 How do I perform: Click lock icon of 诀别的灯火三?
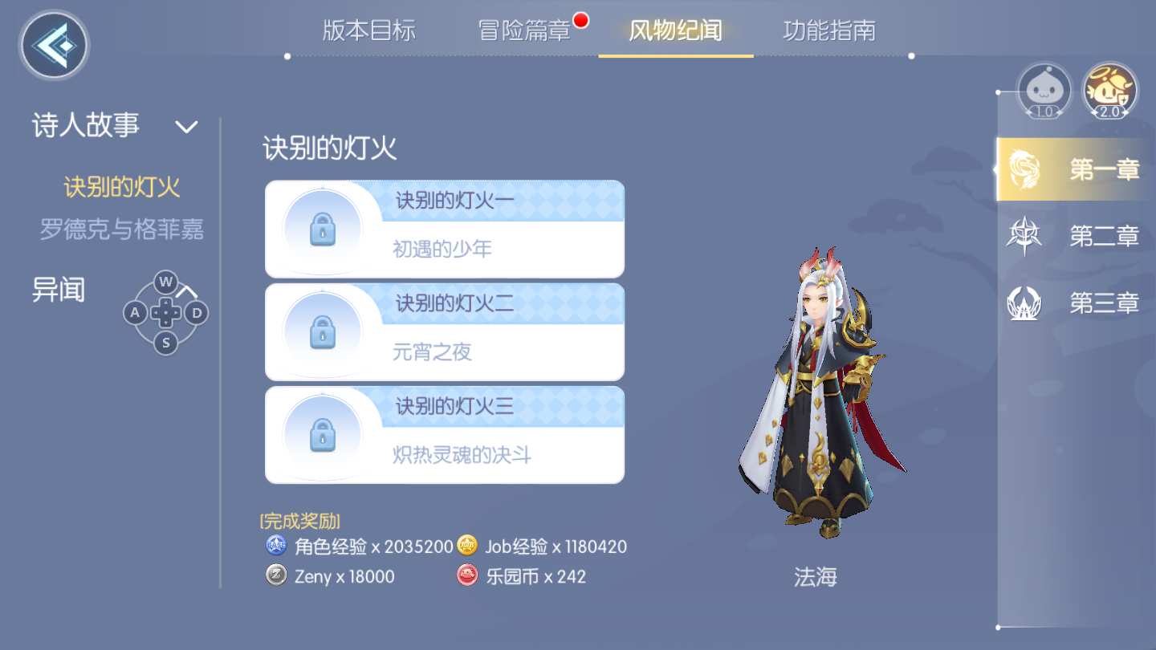323,434
